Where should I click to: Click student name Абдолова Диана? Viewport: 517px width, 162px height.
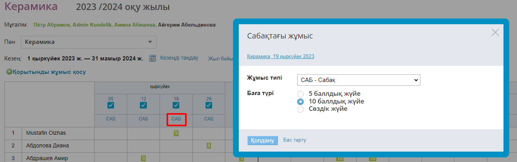pyautogui.click(x=48, y=146)
